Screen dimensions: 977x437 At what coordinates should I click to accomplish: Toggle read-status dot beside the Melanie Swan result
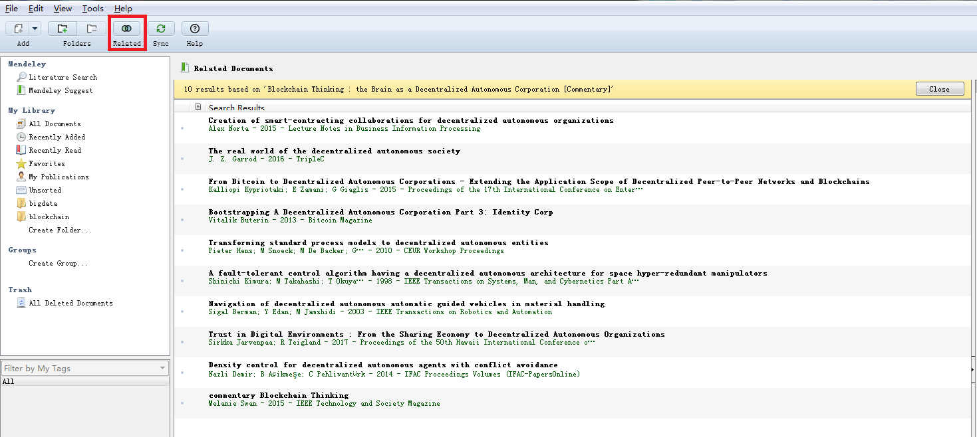pyautogui.click(x=182, y=403)
